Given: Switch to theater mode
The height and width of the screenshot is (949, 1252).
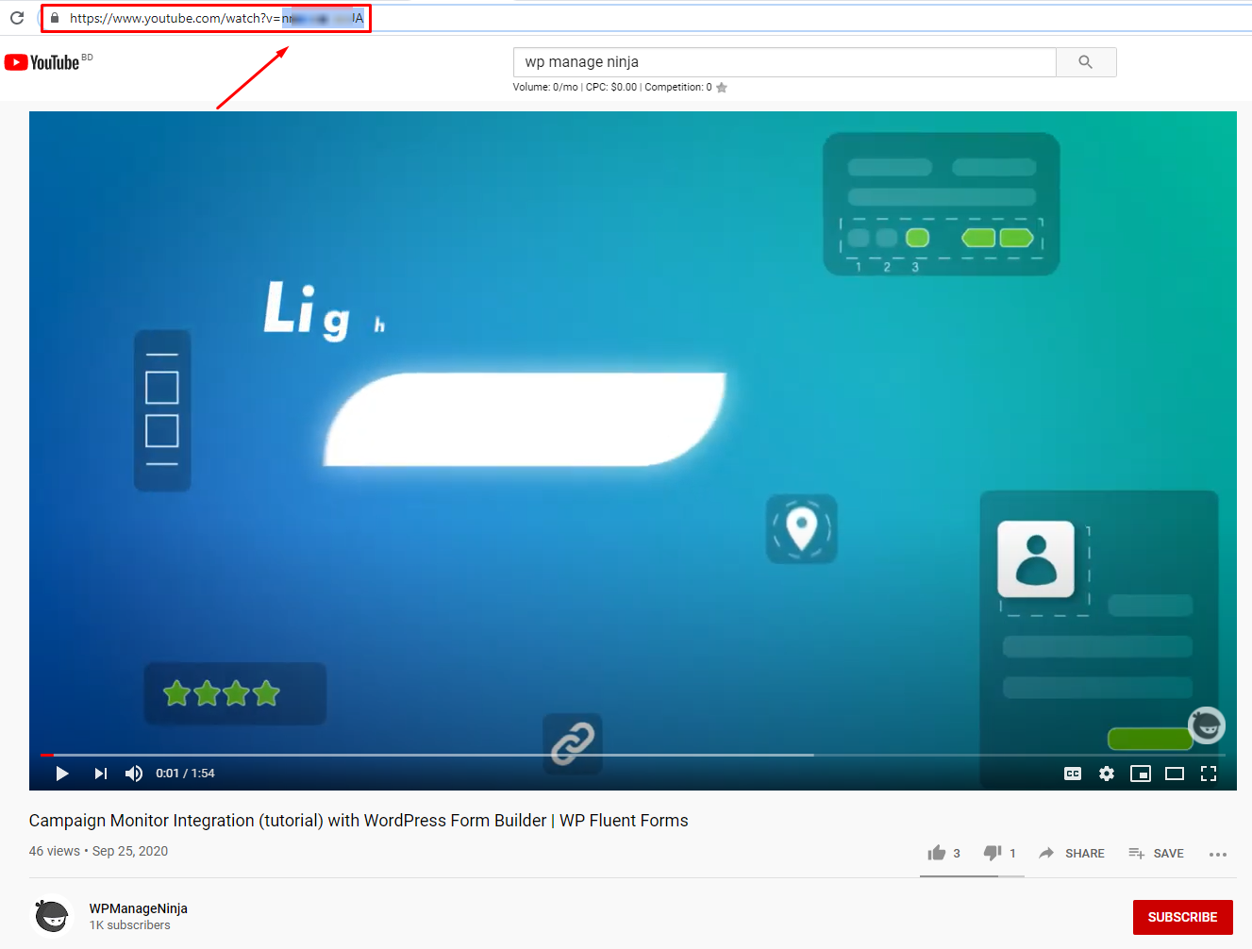Looking at the screenshot, I should pos(1175,774).
